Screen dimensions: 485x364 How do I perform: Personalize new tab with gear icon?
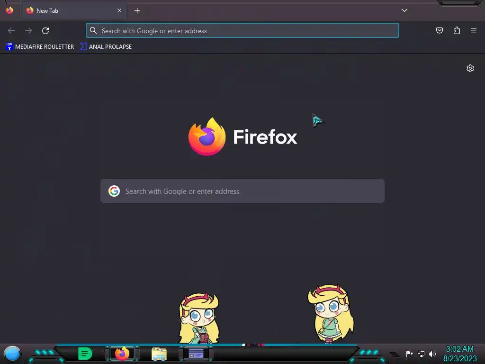click(470, 68)
